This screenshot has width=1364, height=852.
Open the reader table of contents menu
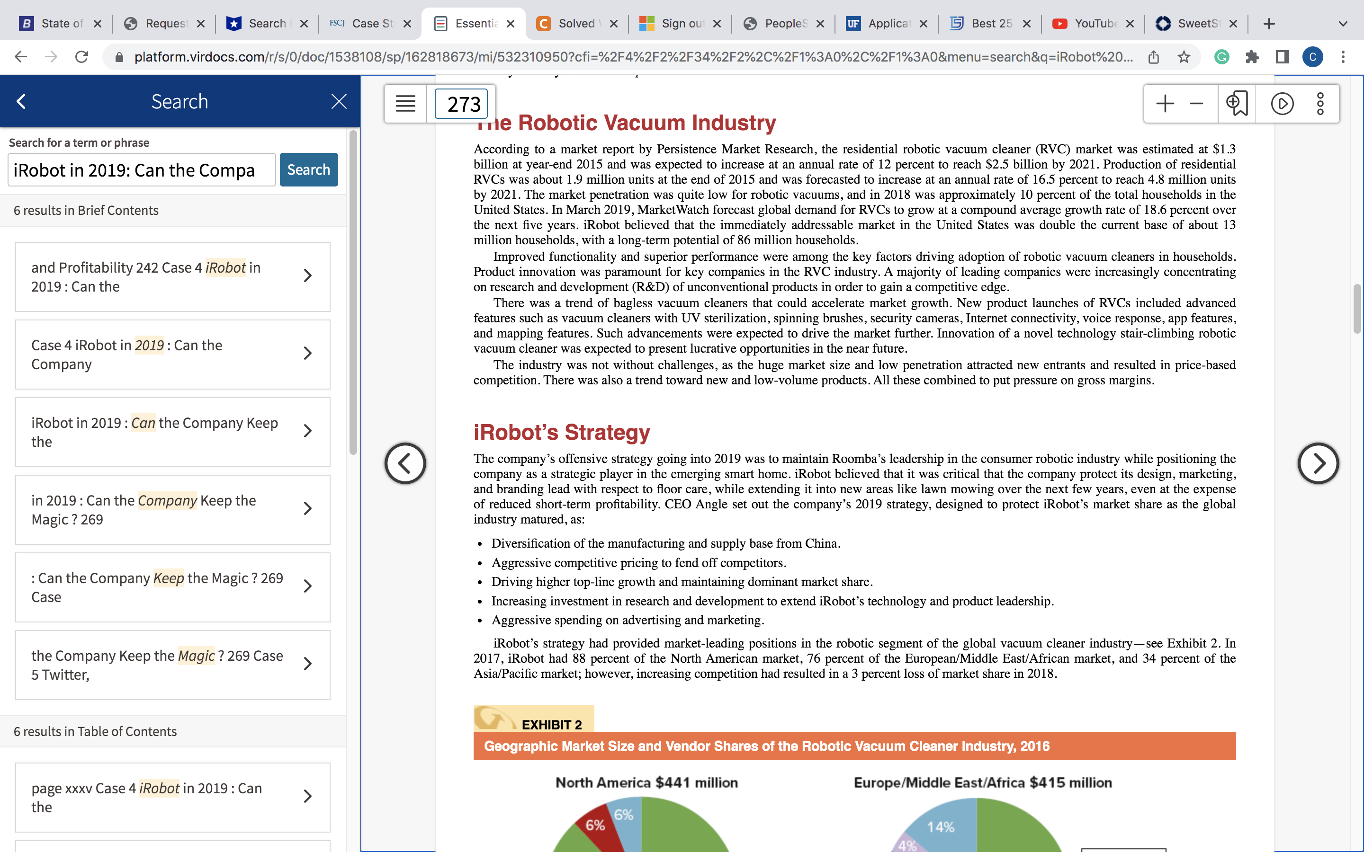pyautogui.click(x=405, y=104)
